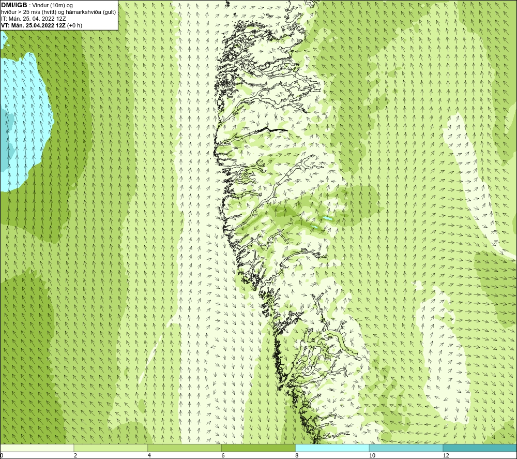Click the scale label '8'
The width and height of the screenshot is (517, 459).
pyautogui.click(x=297, y=456)
